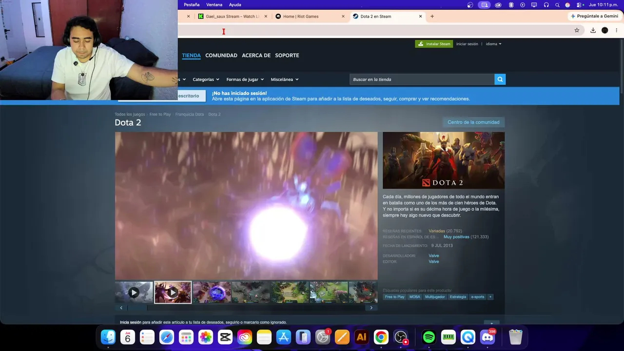Advance media strip with right arrow
The width and height of the screenshot is (624, 351).
pos(371,308)
